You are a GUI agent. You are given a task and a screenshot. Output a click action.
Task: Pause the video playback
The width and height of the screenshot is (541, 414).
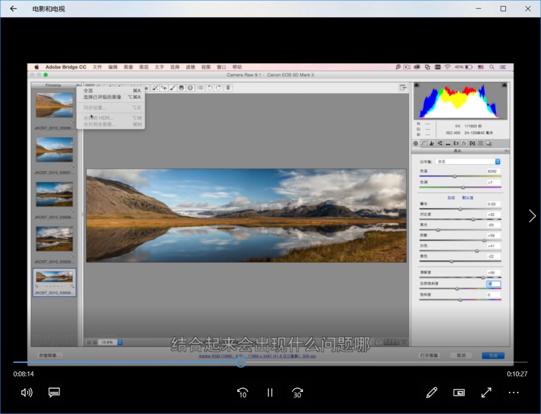pos(270,392)
